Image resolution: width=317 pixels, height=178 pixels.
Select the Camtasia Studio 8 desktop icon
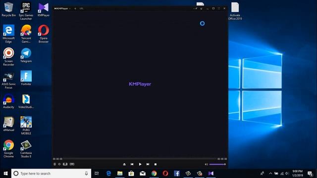pos(26,148)
